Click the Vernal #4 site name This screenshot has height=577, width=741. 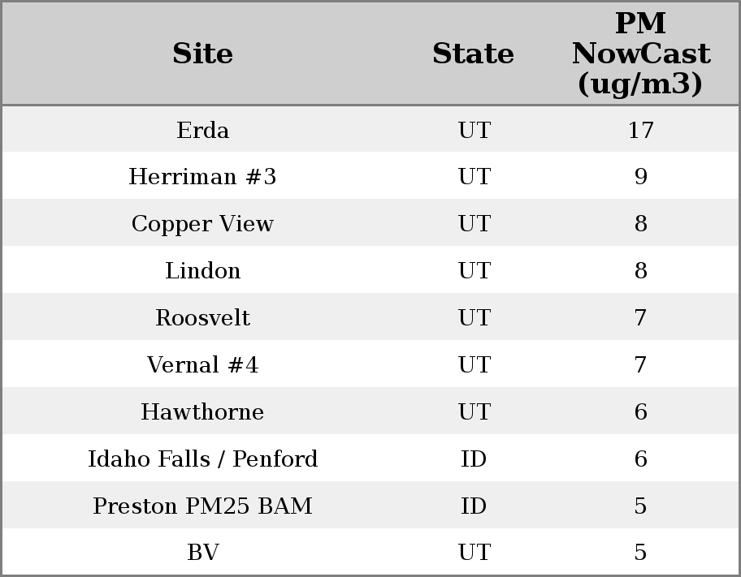pyautogui.click(x=202, y=365)
